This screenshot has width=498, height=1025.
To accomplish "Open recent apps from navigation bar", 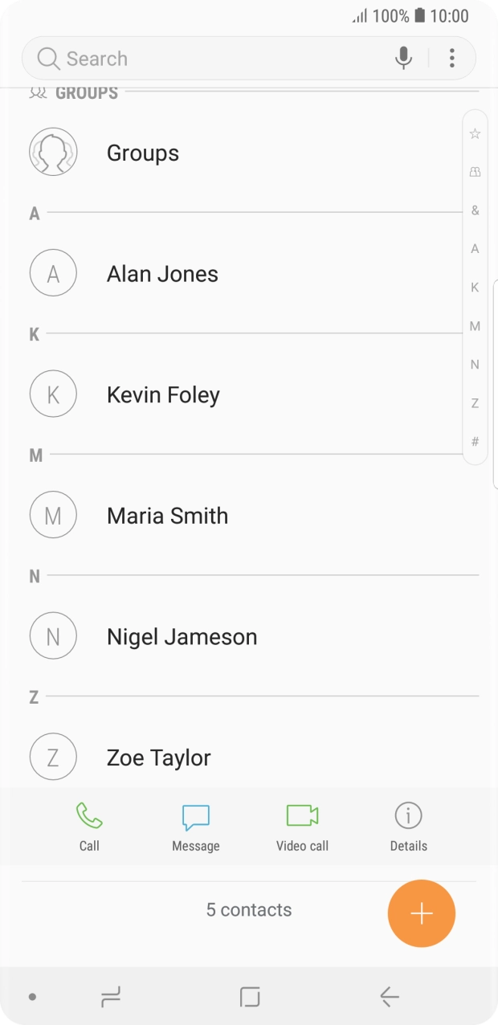I will pos(110,997).
